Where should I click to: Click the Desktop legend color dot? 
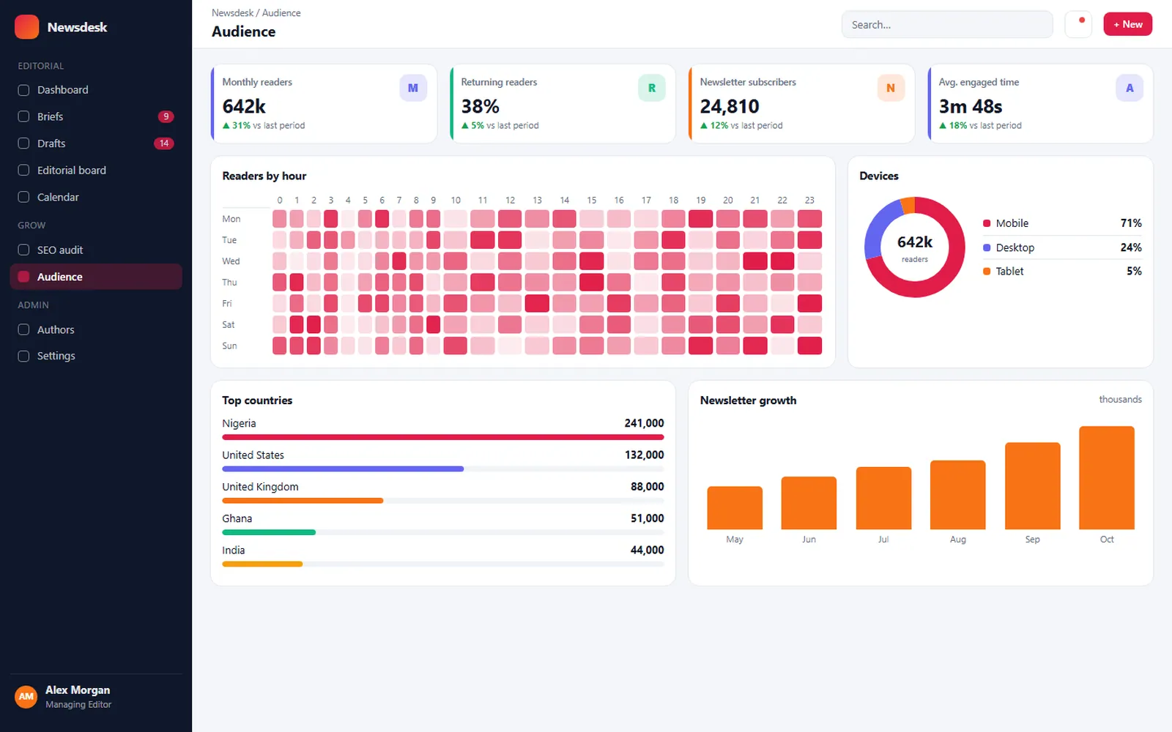pos(987,247)
